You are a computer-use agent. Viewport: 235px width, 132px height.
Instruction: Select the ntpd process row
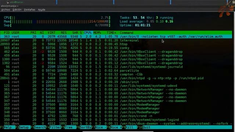tap(116, 78)
